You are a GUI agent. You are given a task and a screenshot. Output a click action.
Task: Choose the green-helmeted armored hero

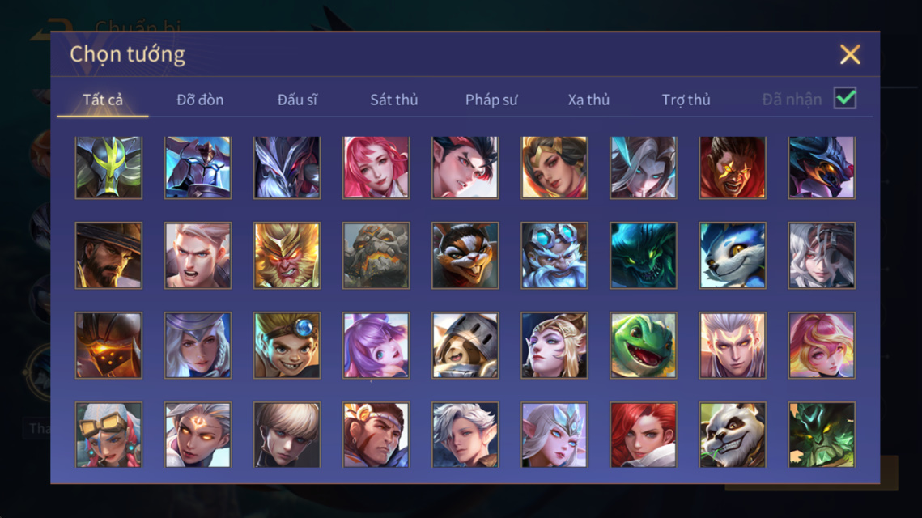tap(108, 168)
